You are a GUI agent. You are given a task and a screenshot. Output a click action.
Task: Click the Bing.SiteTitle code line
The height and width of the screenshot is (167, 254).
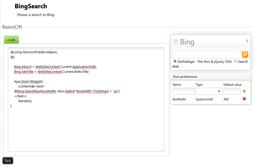pos(52,72)
